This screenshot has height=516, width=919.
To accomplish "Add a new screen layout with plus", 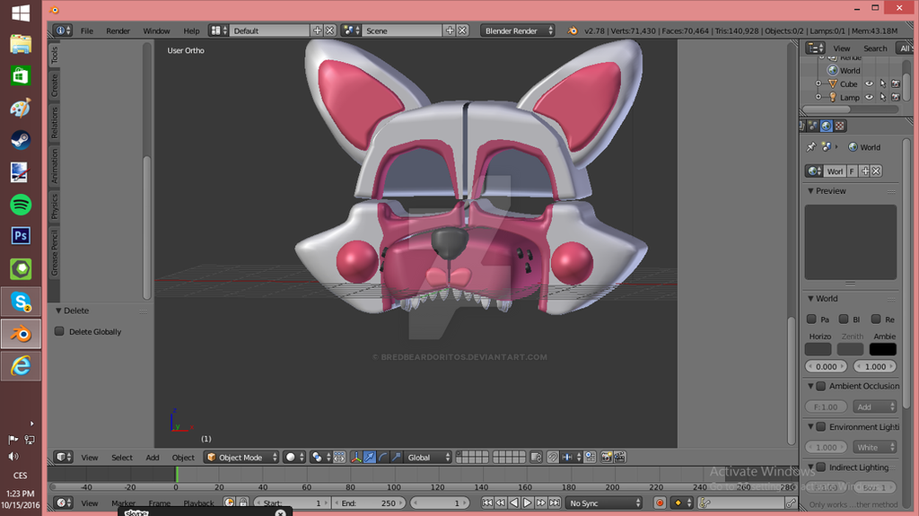I will (317, 31).
